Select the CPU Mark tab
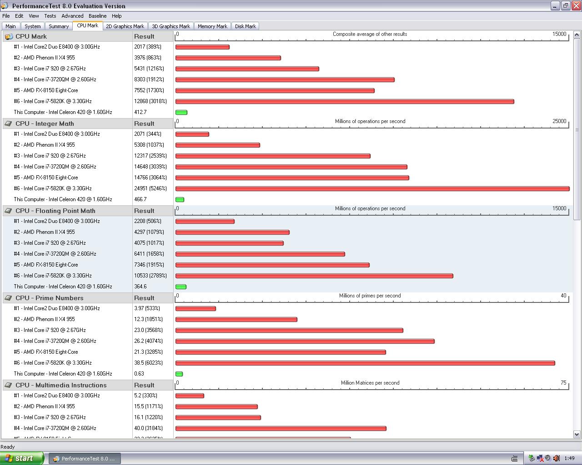Screen dimensions: 582x465 88,25
